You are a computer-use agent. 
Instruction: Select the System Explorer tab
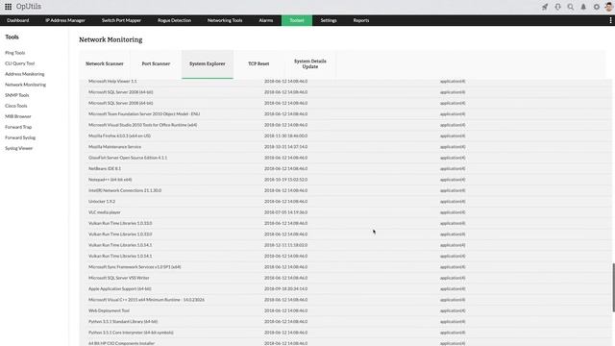point(208,64)
